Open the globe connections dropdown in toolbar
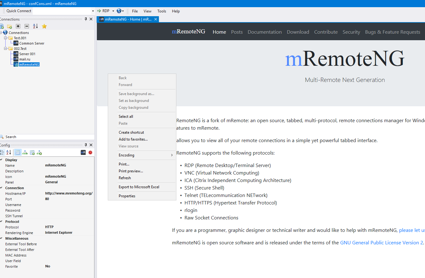The image size is (425, 278). pyautogui.click(x=120, y=11)
